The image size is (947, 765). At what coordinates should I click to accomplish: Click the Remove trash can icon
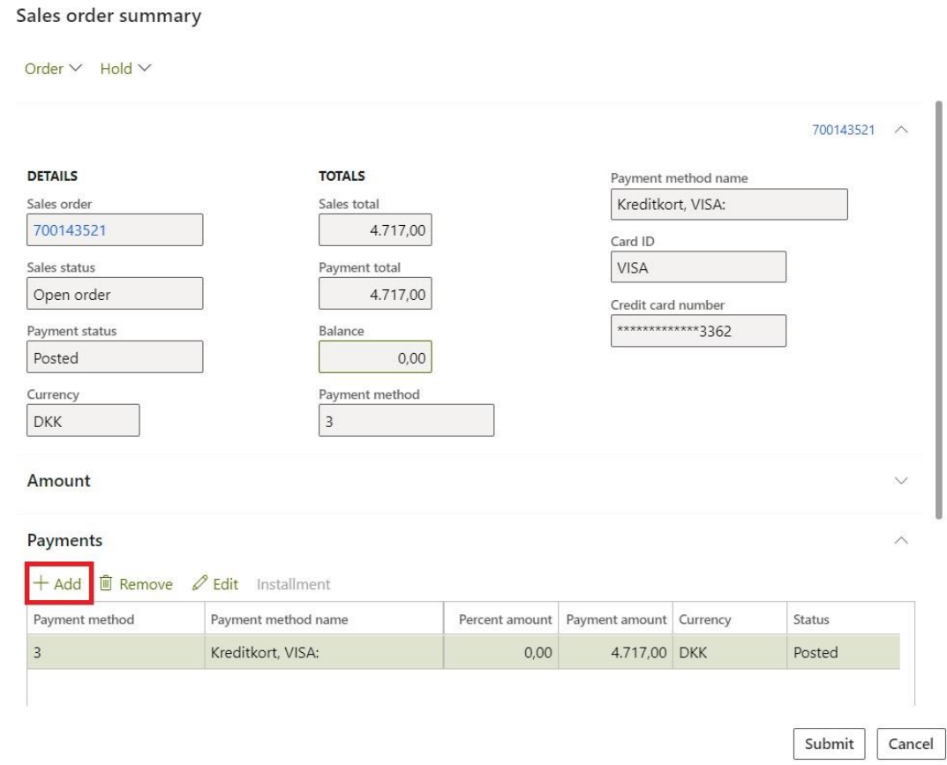(105, 584)
